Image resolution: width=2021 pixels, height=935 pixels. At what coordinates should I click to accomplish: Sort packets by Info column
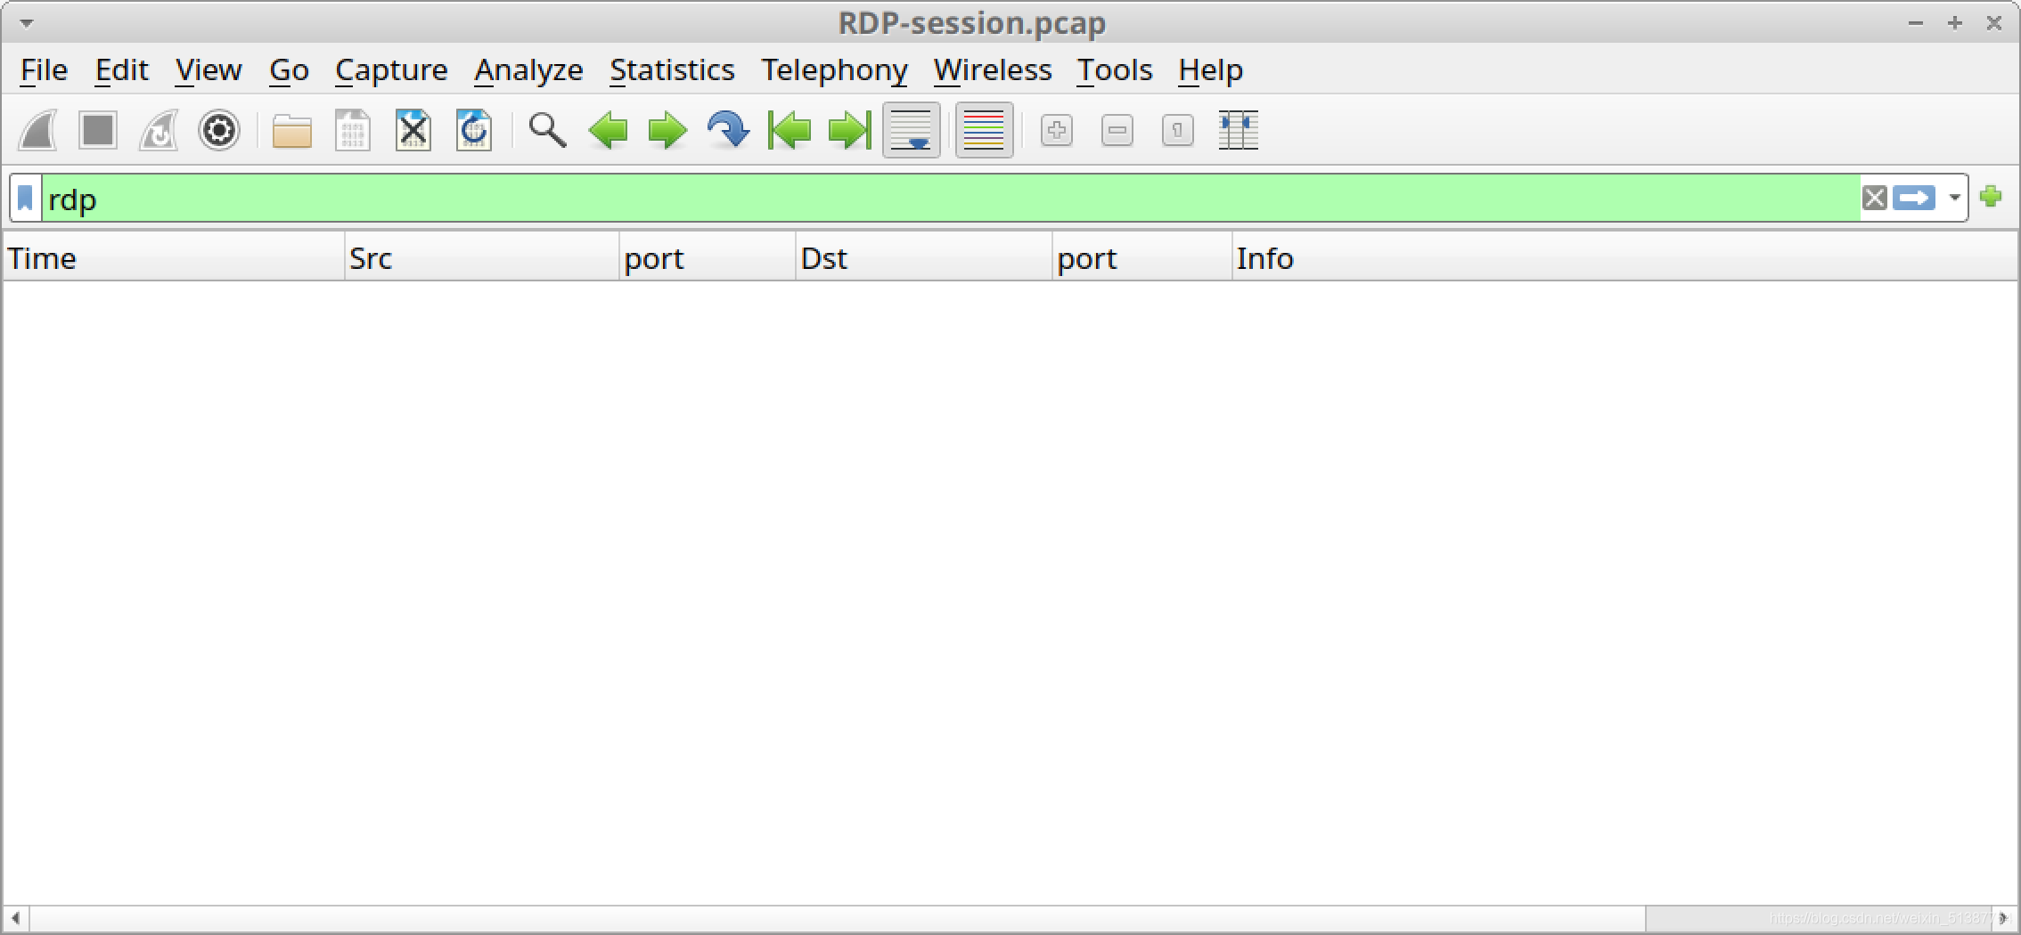1624,257
